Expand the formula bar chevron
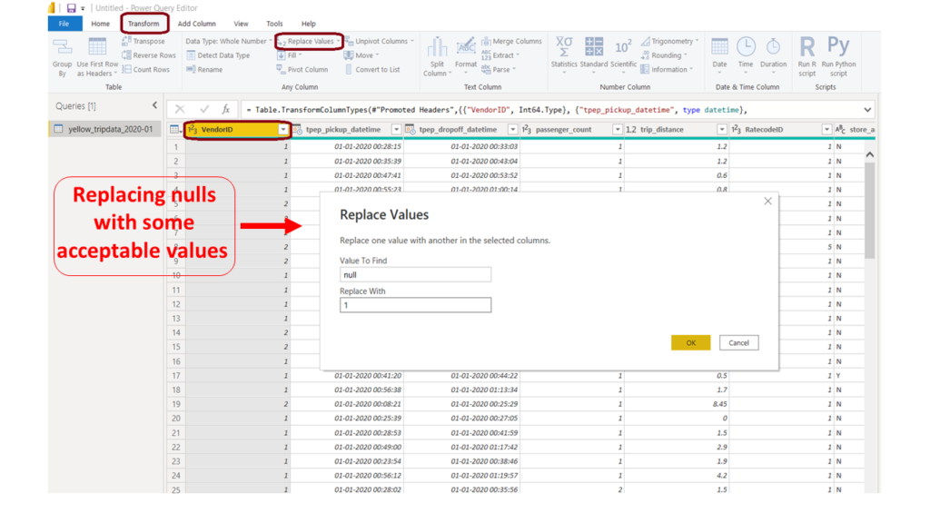Screen dimensions: 930x523 (867, 109)
